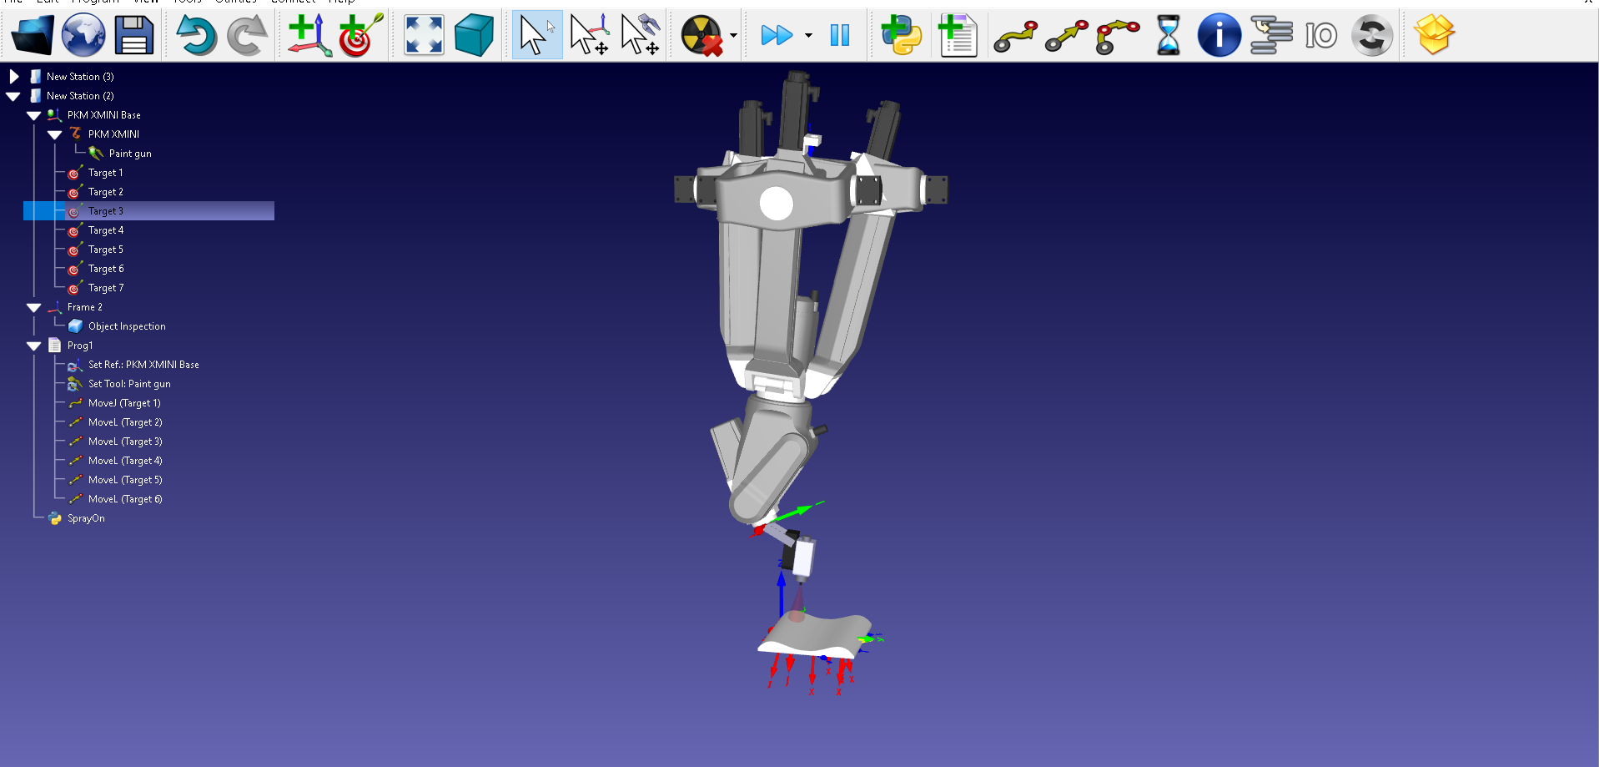This screenshot has width=1599, height=767.
Task: Click the Undo arrow icon
Action: pos(196,35)
